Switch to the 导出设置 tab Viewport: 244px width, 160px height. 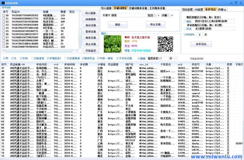187,10
